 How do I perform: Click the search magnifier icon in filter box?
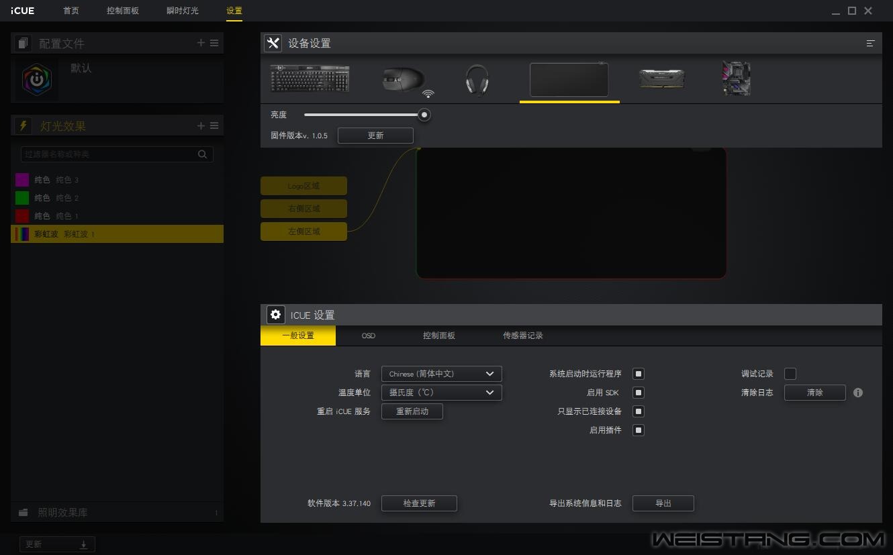click(202, 154)
